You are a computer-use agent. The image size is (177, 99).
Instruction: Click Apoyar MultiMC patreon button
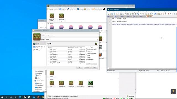tap(97, 9)
